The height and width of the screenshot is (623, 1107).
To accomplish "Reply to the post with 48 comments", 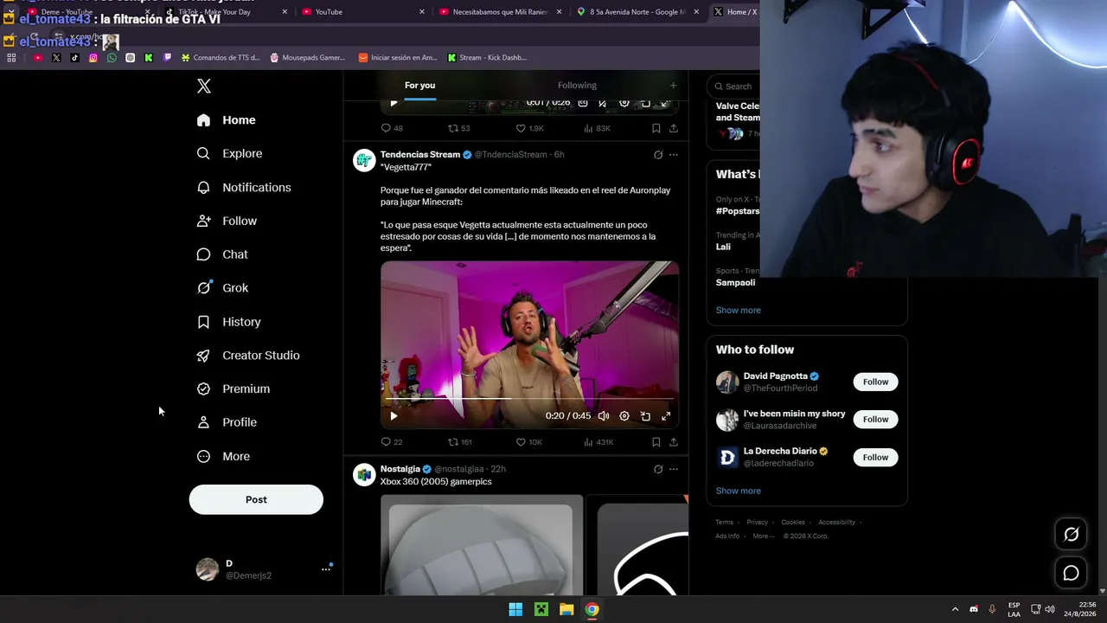I will [x=392, y=128].
